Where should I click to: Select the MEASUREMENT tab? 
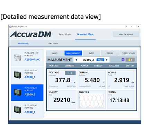click(x=73, y=53)
